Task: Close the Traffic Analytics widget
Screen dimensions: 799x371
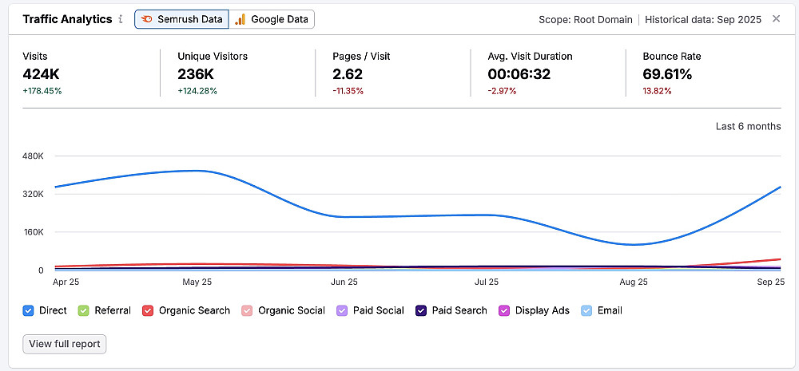Action: tap(776, 19)
